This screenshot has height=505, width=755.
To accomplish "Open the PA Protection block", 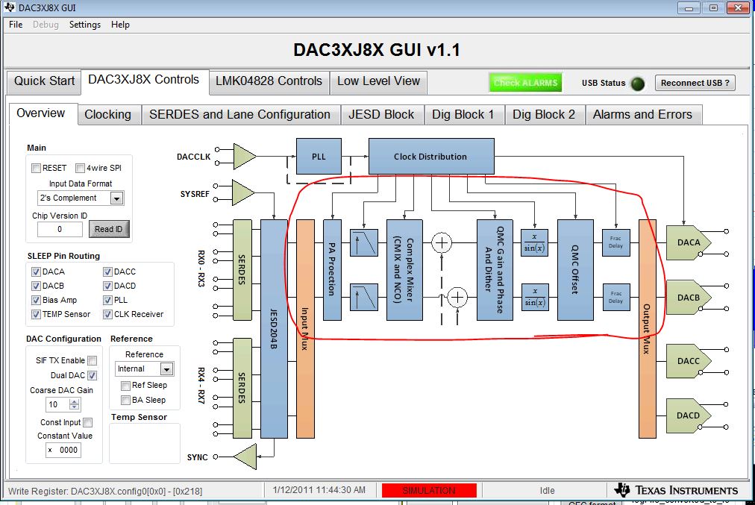I will [332, 270].
